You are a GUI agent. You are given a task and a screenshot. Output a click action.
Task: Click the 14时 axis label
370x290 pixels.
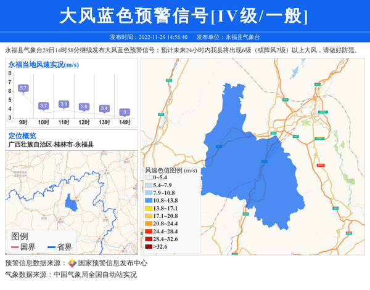coord(125,123)
